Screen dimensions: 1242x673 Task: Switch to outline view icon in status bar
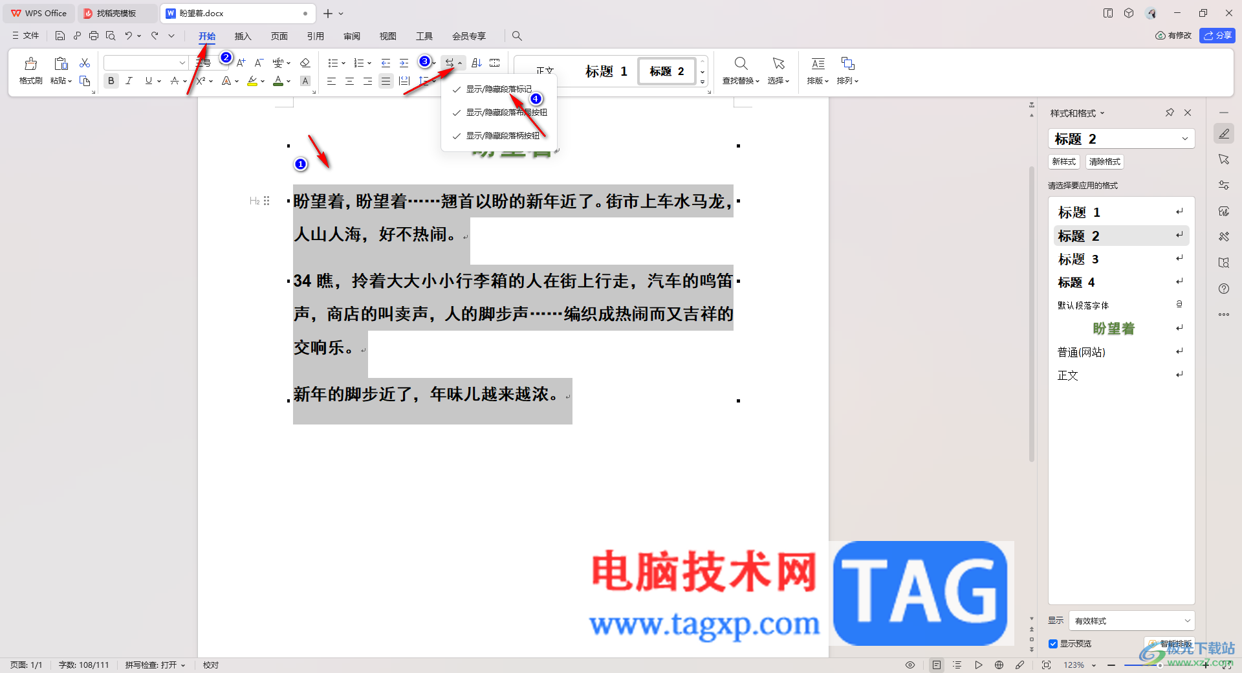tap(957, 665)
